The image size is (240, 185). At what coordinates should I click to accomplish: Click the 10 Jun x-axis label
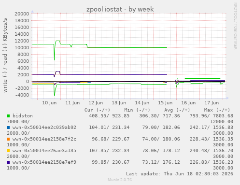[49, 103]
